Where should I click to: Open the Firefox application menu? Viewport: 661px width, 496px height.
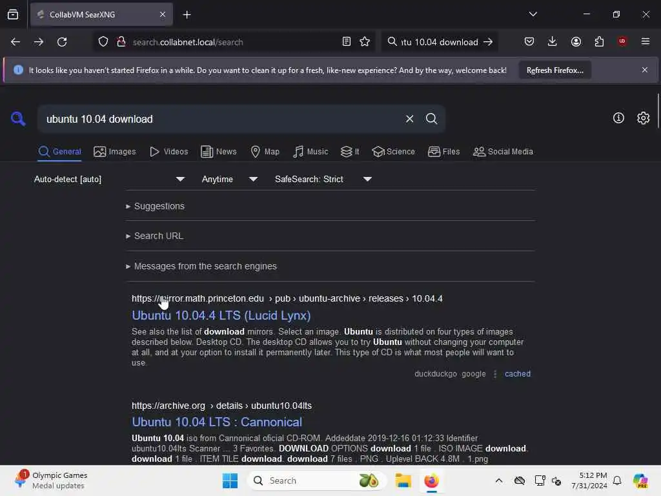pos(646,41)
